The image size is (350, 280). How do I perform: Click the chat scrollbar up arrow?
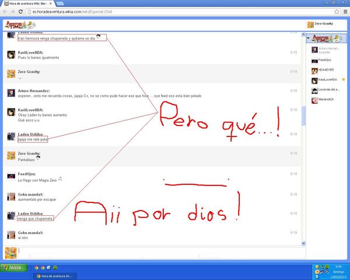pyautogui.click(x=303, y=34)
